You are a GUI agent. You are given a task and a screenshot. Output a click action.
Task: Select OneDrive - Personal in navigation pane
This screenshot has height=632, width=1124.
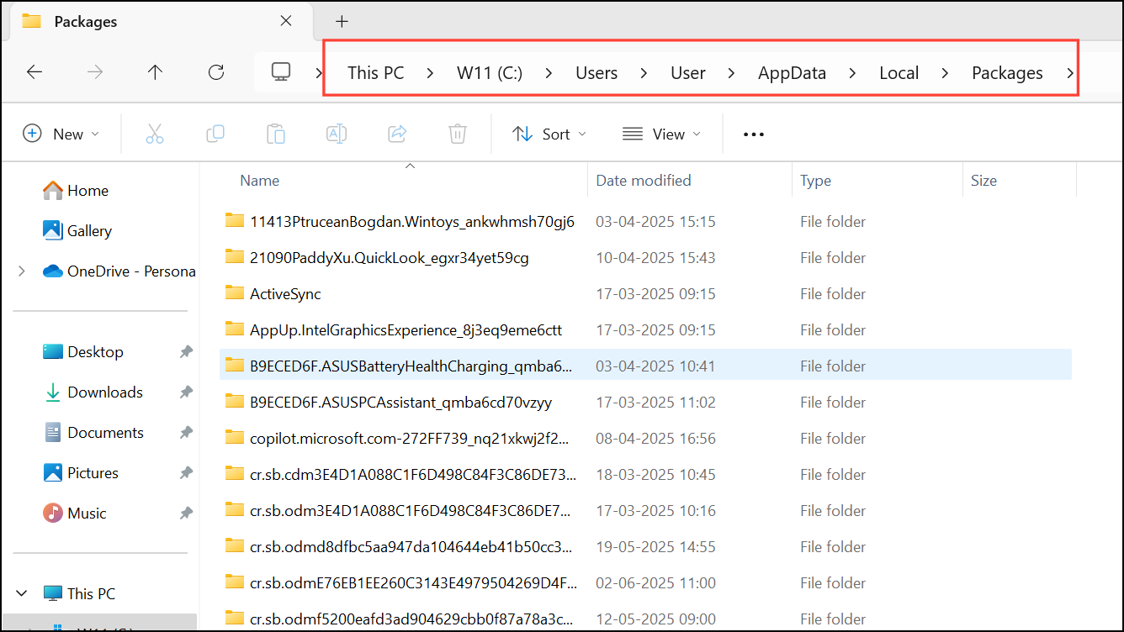click(119, 271)
